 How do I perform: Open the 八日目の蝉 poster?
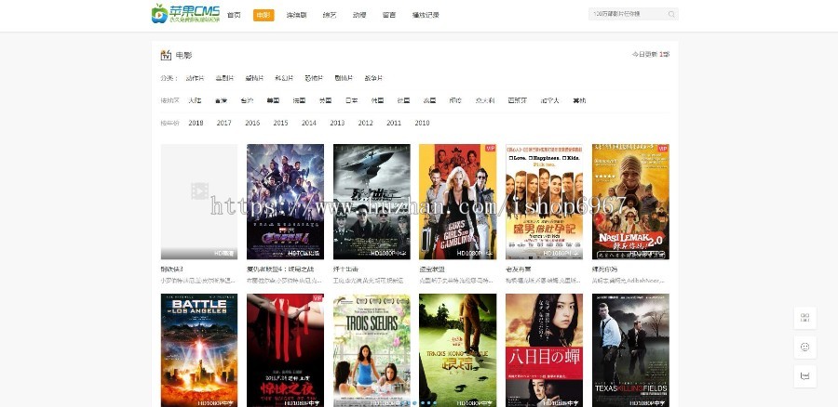coord(544,350)
